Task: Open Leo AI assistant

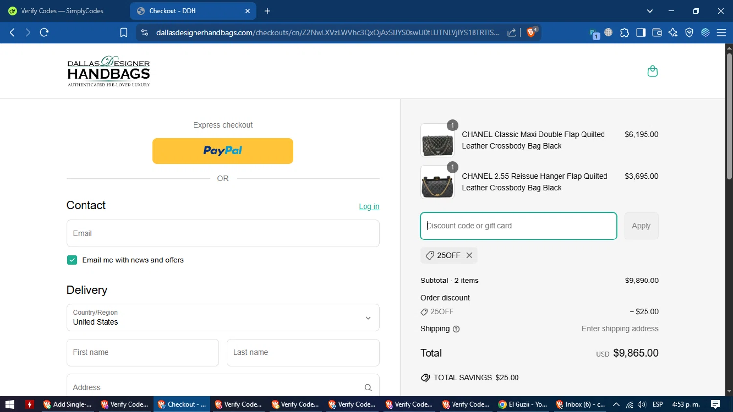Action: pyautogui.click(x=673, y=32)
